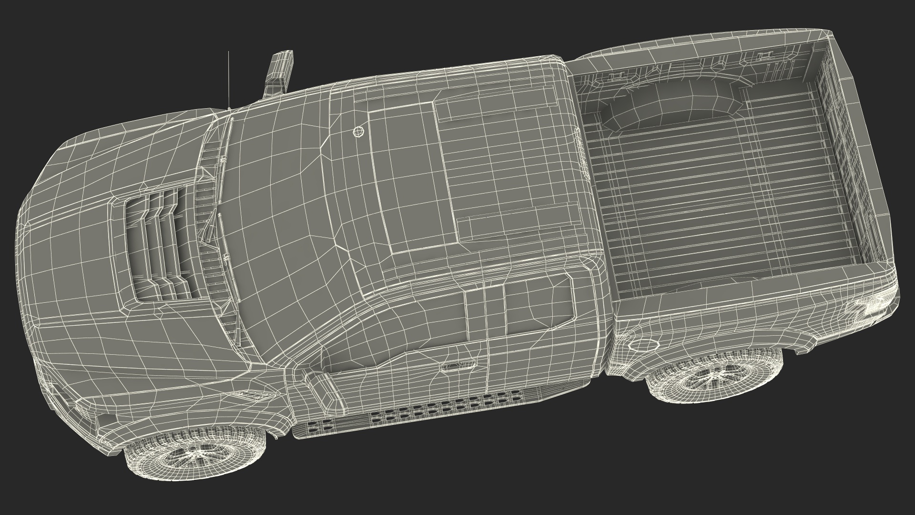The height and width of the screenshot is (515, 915).
Task: Click the thin radio antenna mast
Action: coord(228,80)
